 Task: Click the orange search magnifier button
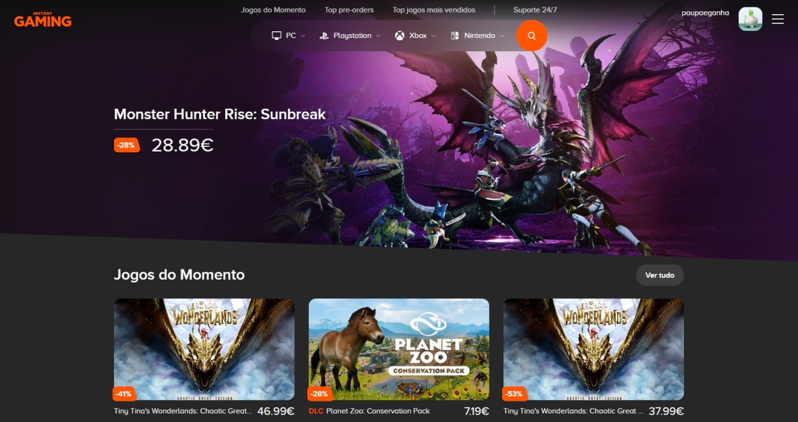(531, 35)
